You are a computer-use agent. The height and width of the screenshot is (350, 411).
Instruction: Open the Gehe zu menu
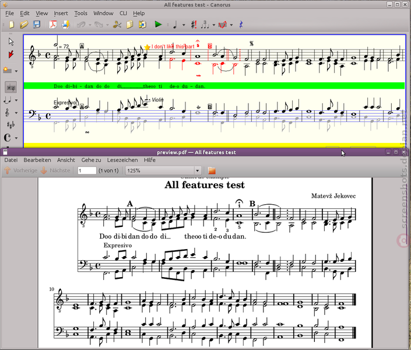[x=91, y=160]
